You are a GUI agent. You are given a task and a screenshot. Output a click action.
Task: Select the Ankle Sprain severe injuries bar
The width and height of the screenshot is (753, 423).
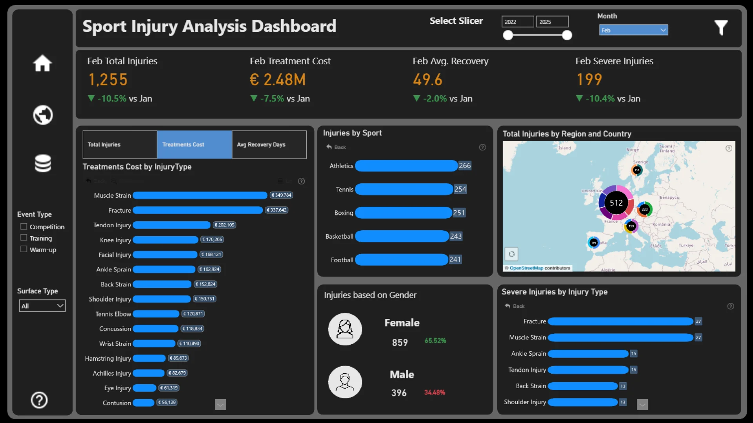(x=588, y=354)
